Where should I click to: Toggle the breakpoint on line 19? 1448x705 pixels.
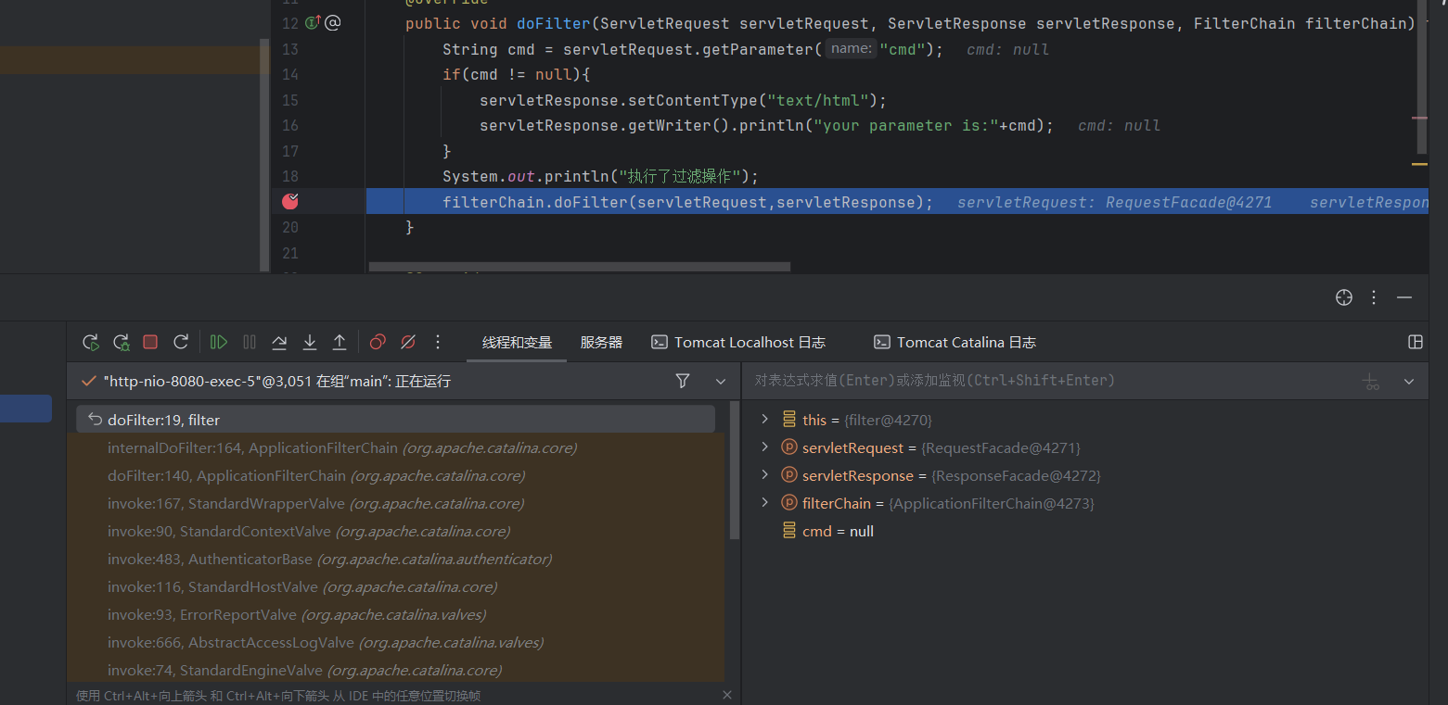(x=290, y=201)
